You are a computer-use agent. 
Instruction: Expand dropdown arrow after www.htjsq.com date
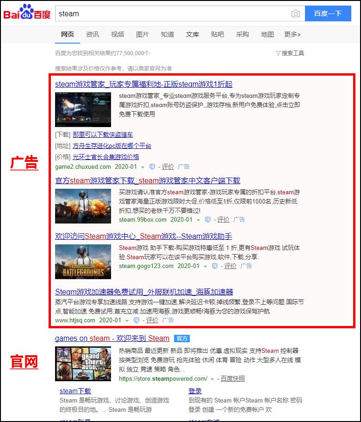(x=127, y=321)
